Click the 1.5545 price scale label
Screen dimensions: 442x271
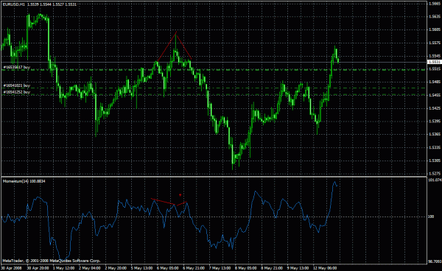tap(435, 56)
